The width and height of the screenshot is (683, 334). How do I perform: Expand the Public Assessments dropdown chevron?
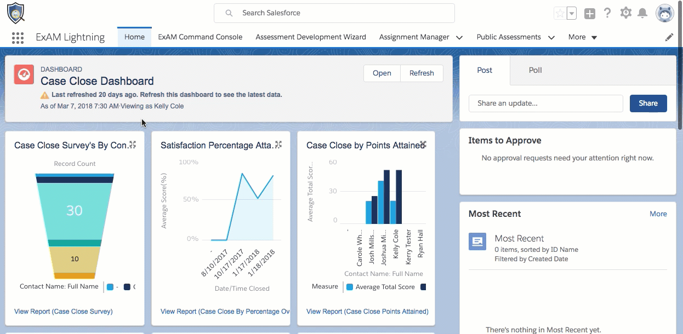[x=551, y=38]
